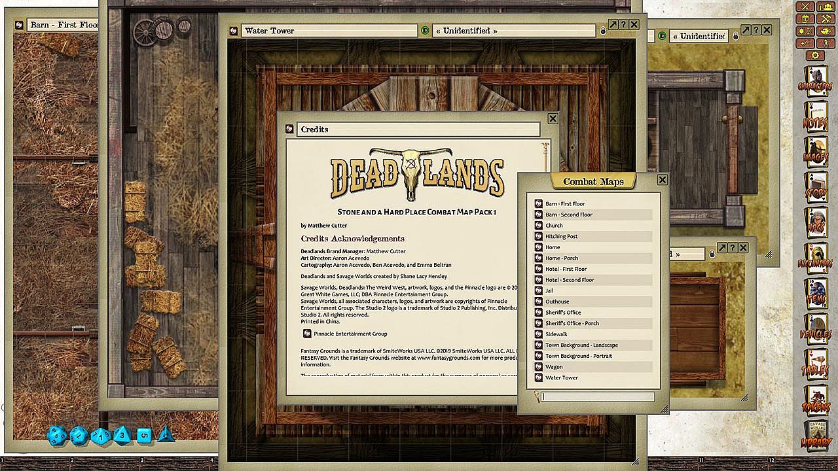
Task: Open the Sidewalk map entry
Action: (x=593, y=334)
